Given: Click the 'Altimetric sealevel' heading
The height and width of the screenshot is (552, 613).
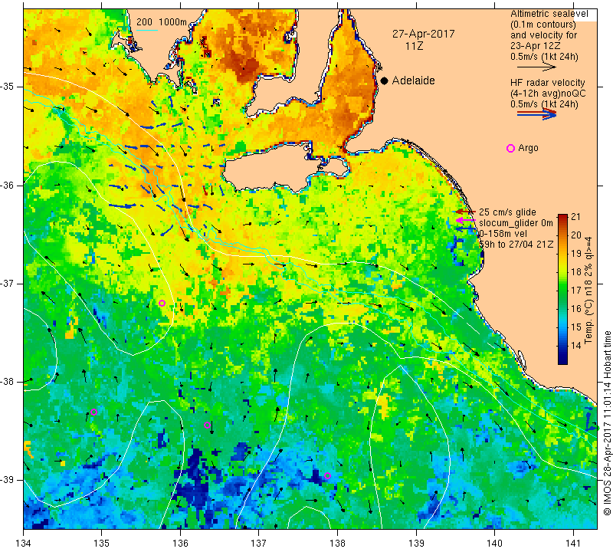Looking at the screenshot, I should 549,14.
